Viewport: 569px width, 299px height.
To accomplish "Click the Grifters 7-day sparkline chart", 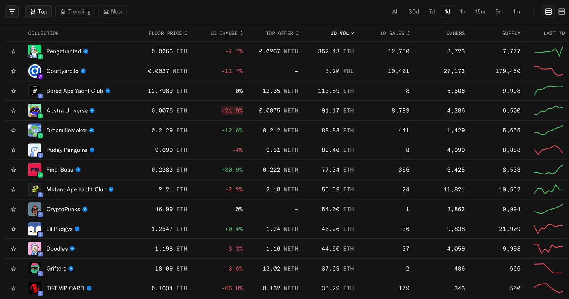I will point(548,269).
